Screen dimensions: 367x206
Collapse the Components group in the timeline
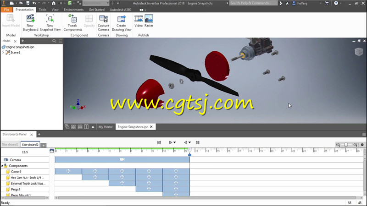click(x=2, y=166)
